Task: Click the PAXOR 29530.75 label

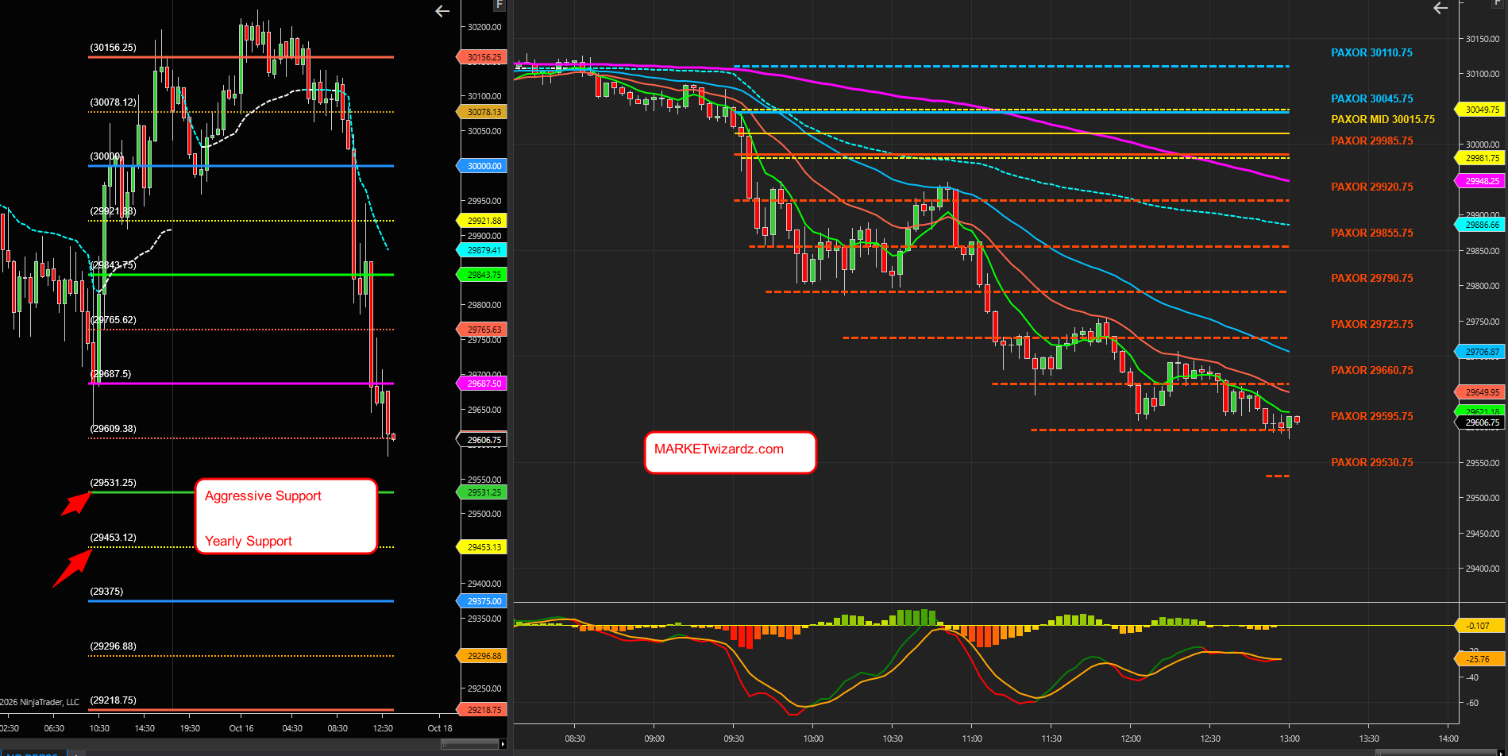Action: [x=1371, y=463]
